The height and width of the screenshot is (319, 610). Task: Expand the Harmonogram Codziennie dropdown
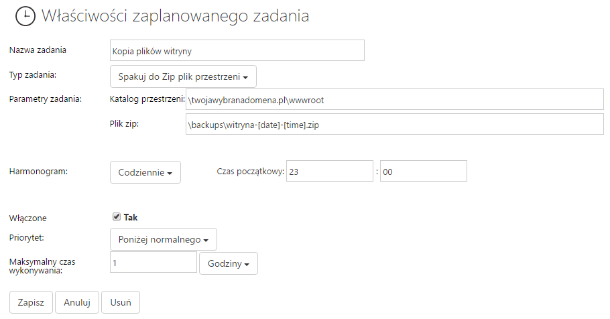145,172
